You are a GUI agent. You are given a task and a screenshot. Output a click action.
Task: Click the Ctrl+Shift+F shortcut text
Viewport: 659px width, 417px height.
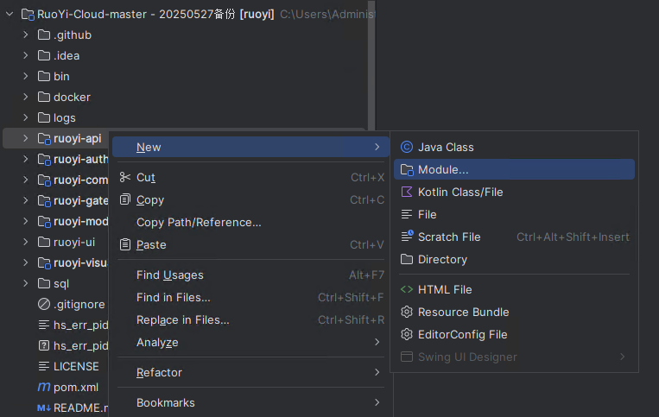click(x=351, y=297)
